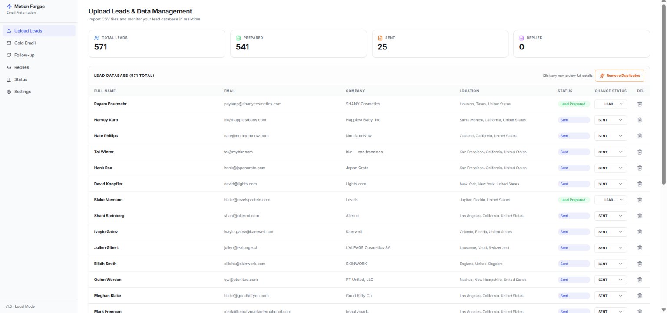The height and width of the screenshot is (313, 667).
Task: Click the inbox icon beside Replies
Action: click(9, 67)
